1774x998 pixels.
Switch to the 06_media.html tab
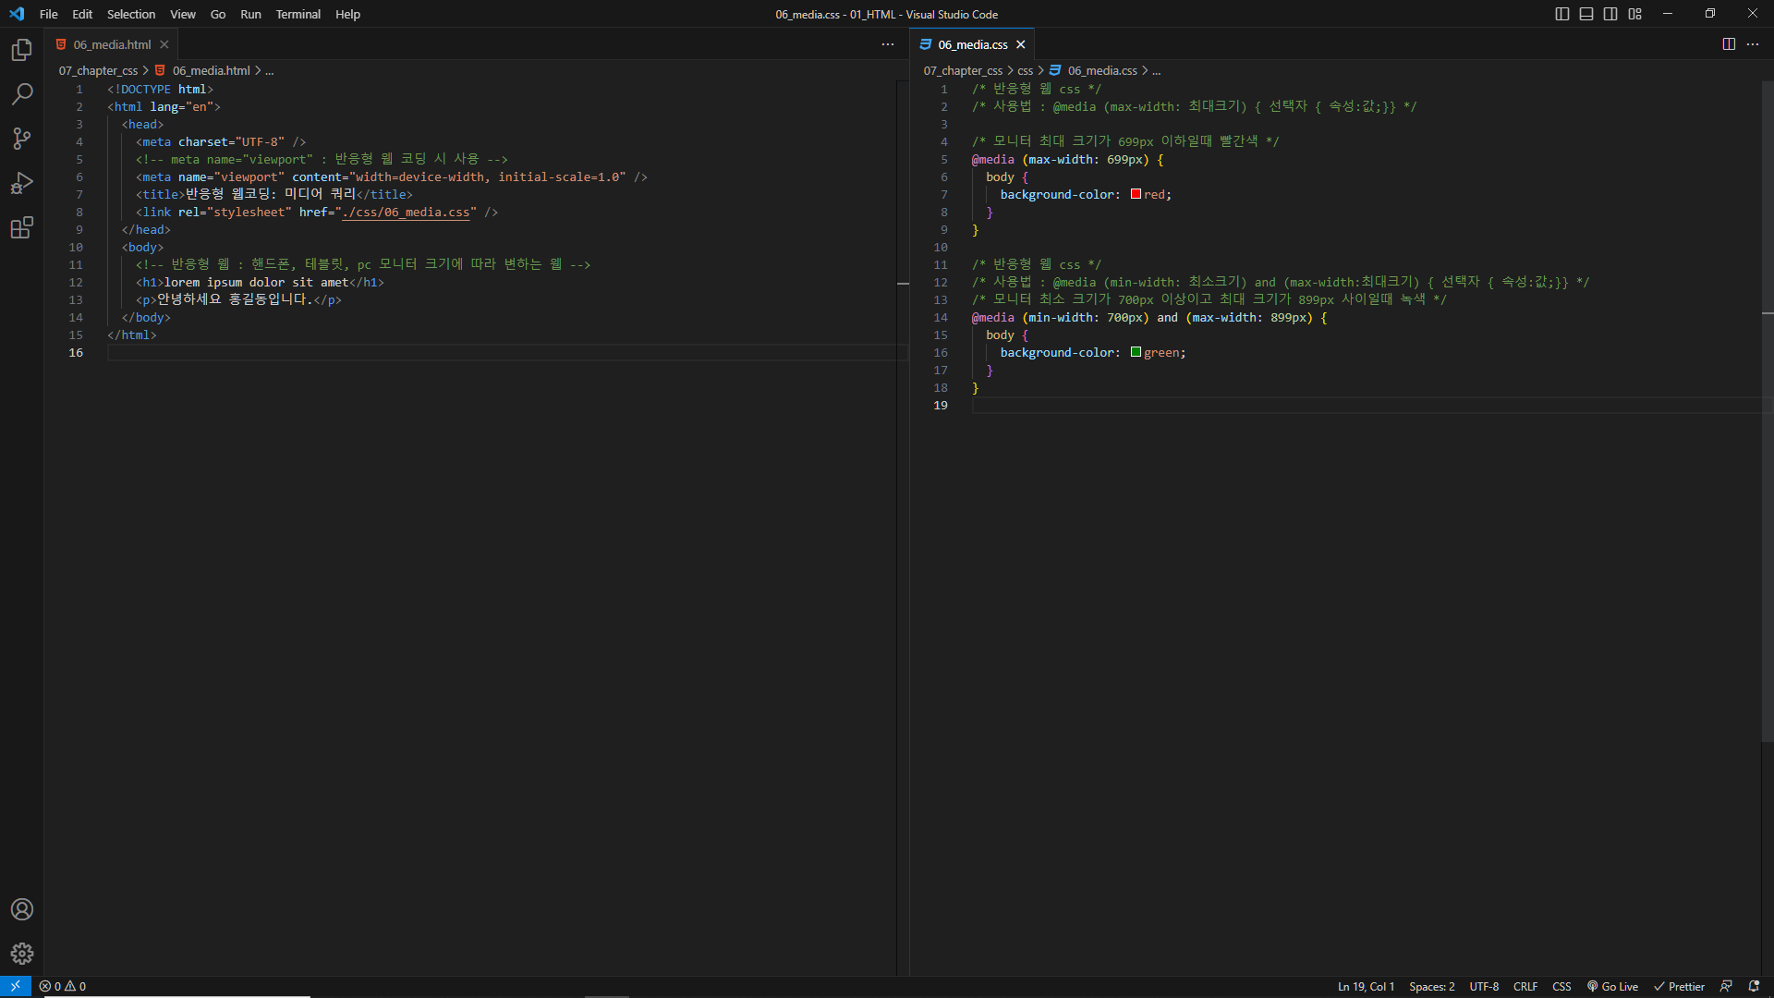point(112,44)
